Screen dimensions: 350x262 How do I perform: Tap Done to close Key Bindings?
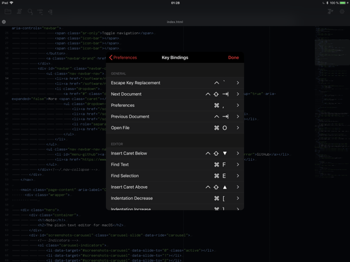click(233, 58)
